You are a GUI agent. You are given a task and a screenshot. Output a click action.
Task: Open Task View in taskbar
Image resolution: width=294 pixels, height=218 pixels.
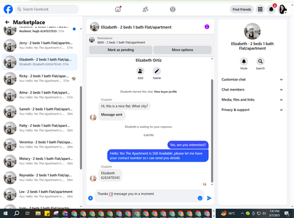(x=28, y=213)
